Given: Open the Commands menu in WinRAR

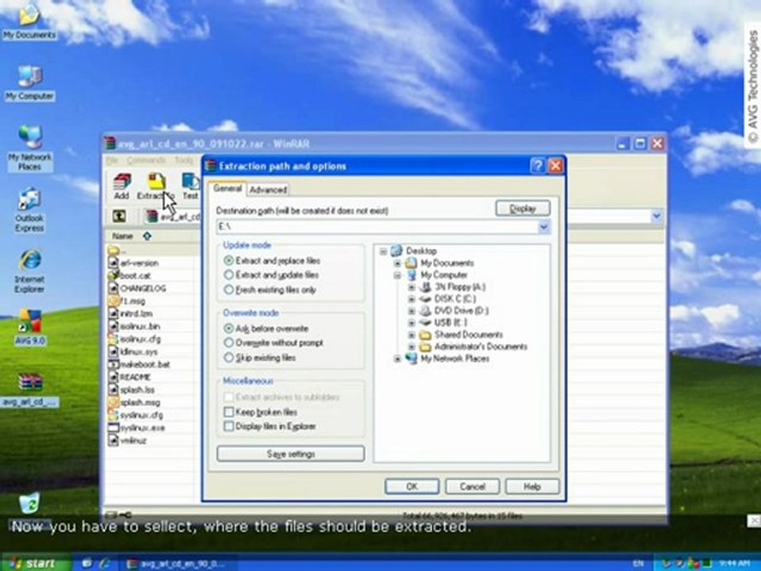Looking at the screenshot, I should (x=146, y=160).
